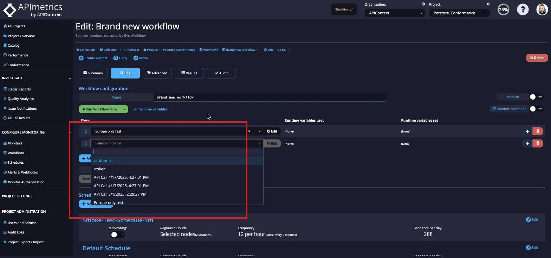The height and width of the screenshot is (258, 551).
Task: Select /token from monitor list
Action: tap(177, 169)
